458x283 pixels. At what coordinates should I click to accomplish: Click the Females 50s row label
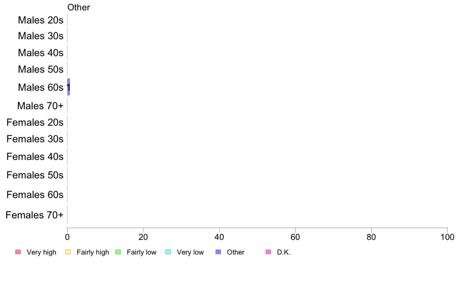[35, 175]
